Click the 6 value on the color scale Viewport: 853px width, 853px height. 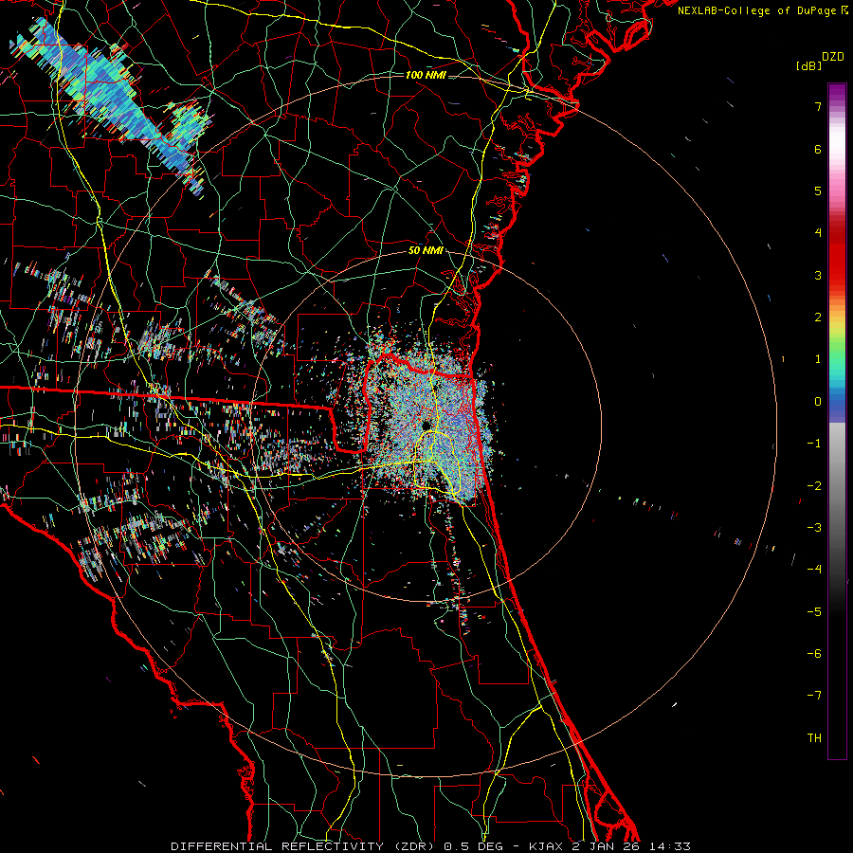[x=818, y=149]
